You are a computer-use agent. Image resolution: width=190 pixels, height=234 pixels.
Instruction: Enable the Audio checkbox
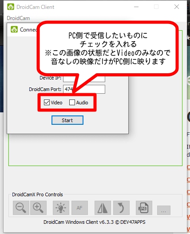tap(72, 103)
